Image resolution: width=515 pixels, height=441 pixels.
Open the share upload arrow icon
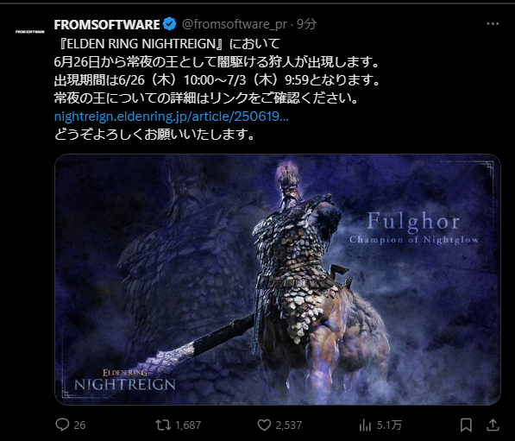point(493,425)
